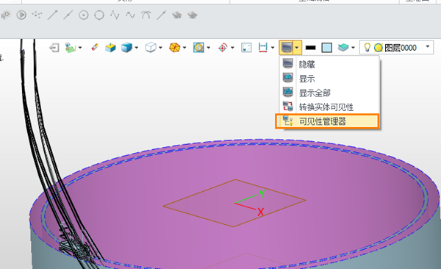
Task: Expand the yellow ring icon dropdown arrow
Action: [x=209, y=48]
